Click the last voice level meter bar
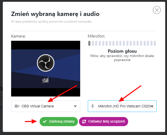167x135 pixels. click(x=155, y=43)
